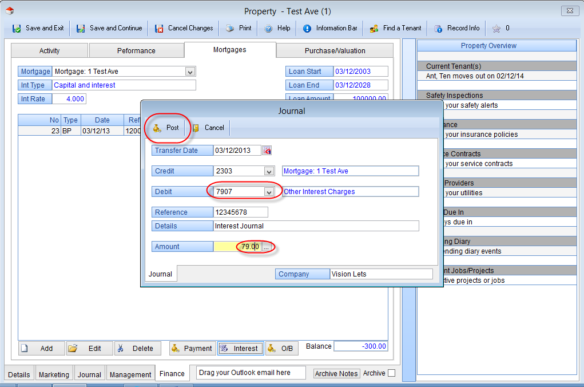This screenshot has height=387, width=584.
Task: Click the Safety Inspections section header
Action: pyautogui.click(x=496, y=96)
